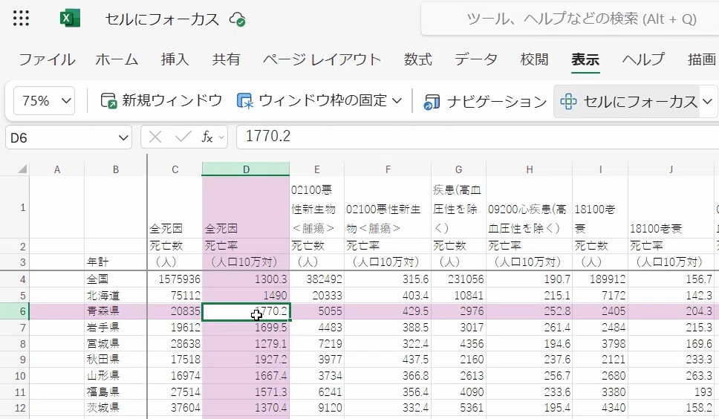
Task: Click cell containing 全国
Action: pyautogui.click(x=116, y=279)
